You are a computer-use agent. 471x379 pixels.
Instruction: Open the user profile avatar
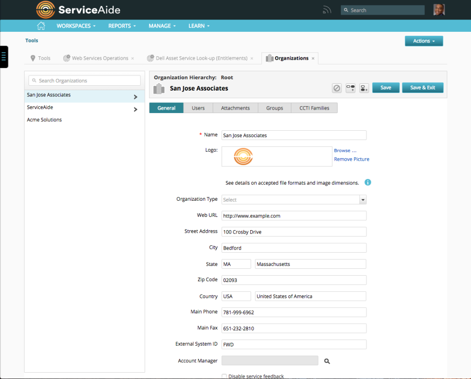[439, 10]
